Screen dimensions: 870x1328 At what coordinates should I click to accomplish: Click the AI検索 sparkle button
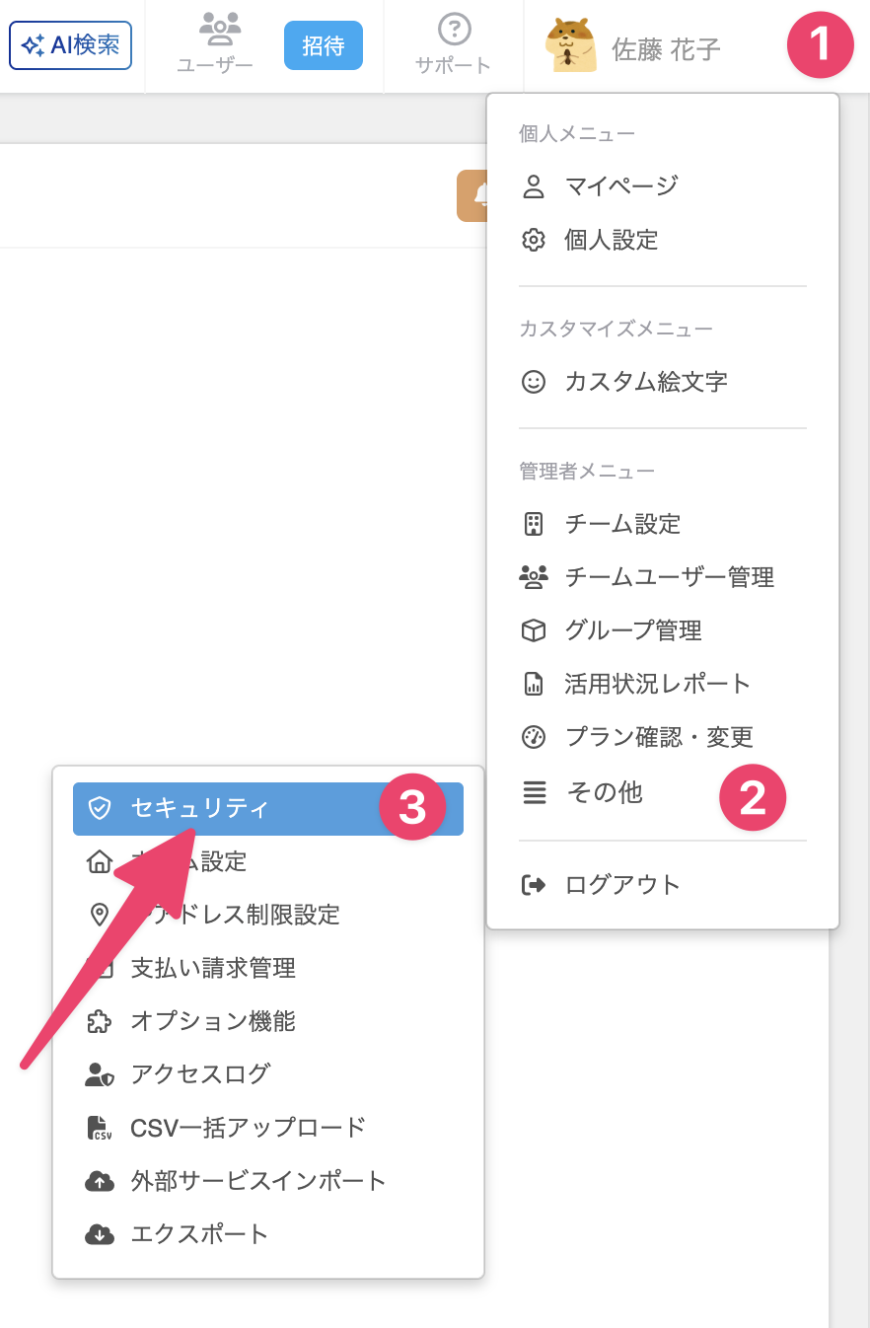pos(70,45)
